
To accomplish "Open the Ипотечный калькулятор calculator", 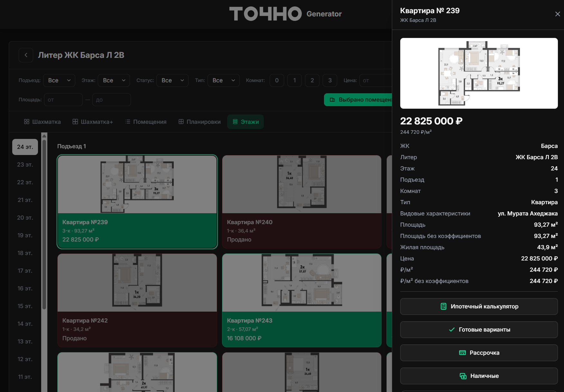I will (x=479, y=306).
